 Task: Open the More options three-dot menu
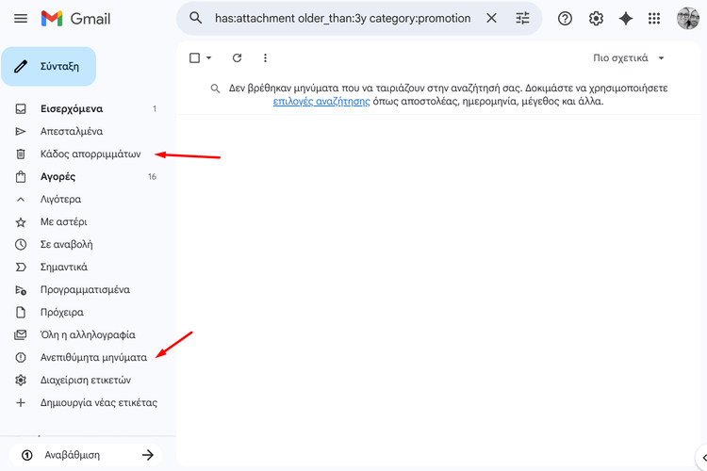[265, 58]
